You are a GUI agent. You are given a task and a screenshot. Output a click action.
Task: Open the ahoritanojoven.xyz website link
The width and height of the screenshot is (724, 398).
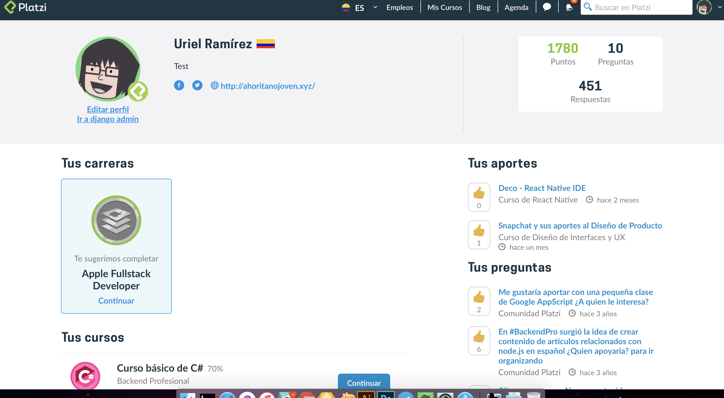pos(268,86)
